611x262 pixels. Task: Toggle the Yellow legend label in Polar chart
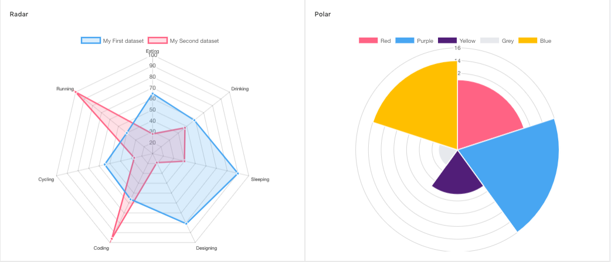click(468, 41)
